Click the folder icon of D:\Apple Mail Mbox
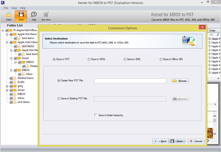 [11, 30]
